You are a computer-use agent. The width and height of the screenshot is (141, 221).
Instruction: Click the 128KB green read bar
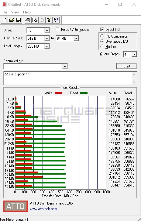(41, 134)
